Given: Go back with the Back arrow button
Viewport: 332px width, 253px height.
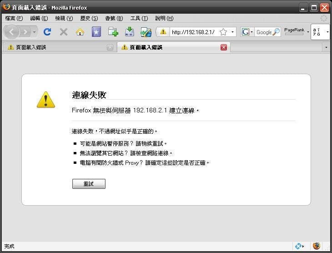Looking at the screenshot, I should coord(12,32).
